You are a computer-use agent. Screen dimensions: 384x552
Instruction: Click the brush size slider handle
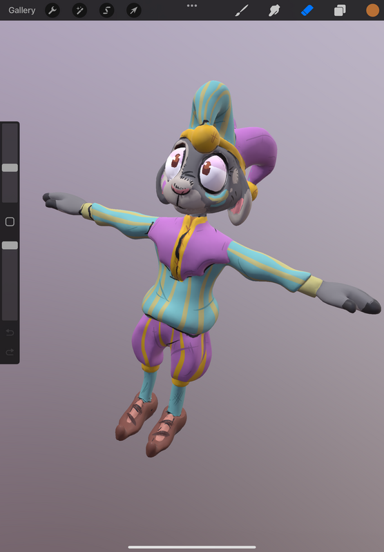[x=10, y=168]
